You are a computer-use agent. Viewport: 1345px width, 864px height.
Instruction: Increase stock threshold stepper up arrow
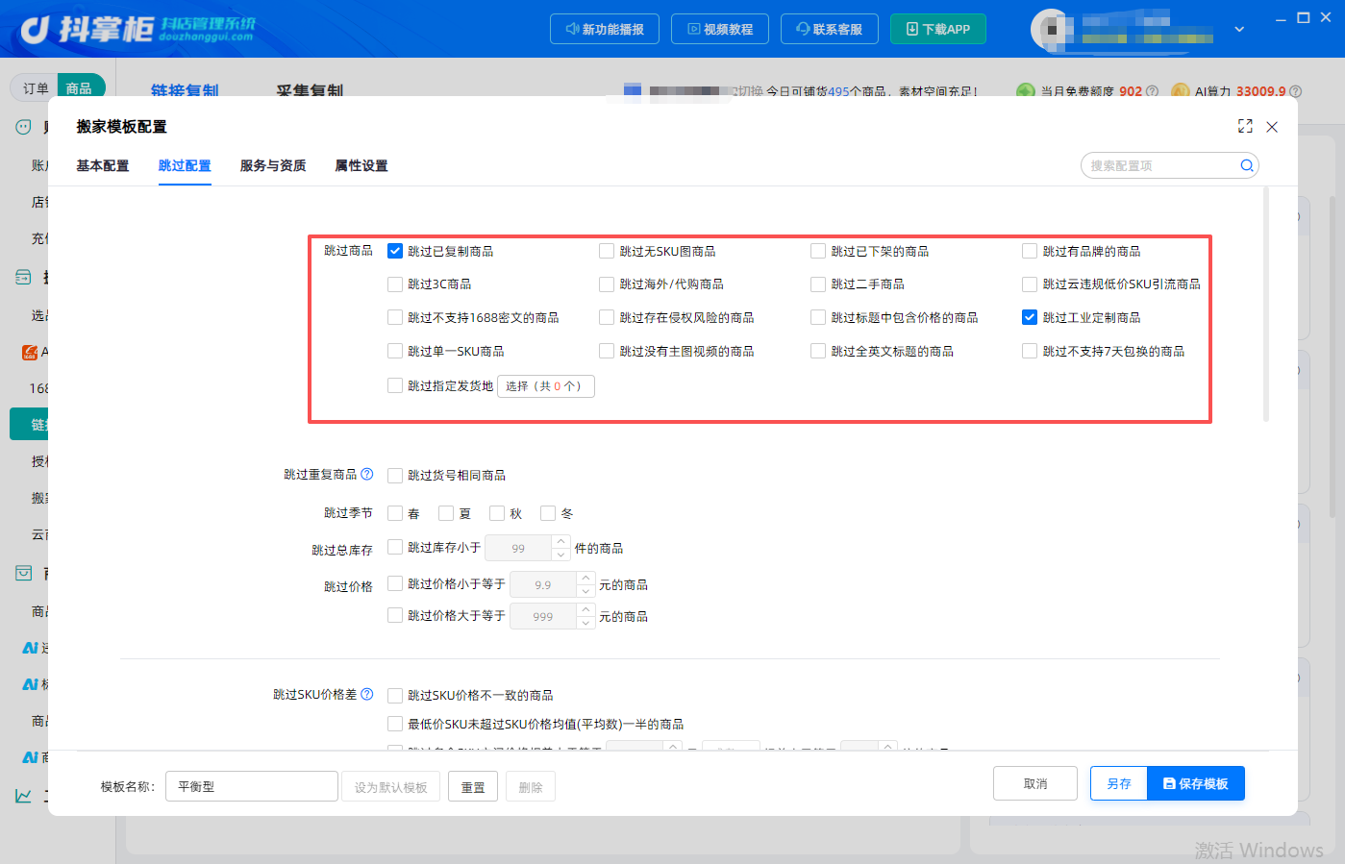[x=561, y=542]
